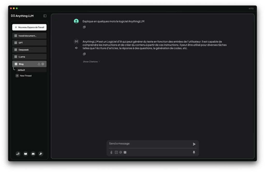Click the user prompt 'Explique en quelques mots'

click(113, 21)
